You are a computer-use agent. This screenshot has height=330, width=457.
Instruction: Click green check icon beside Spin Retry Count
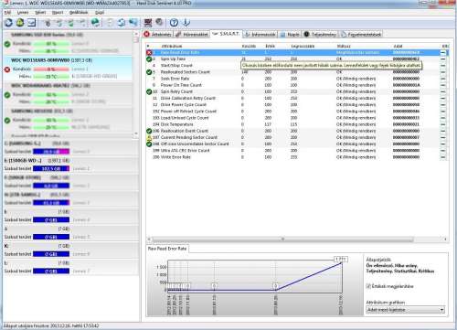[x=149, y=91]
